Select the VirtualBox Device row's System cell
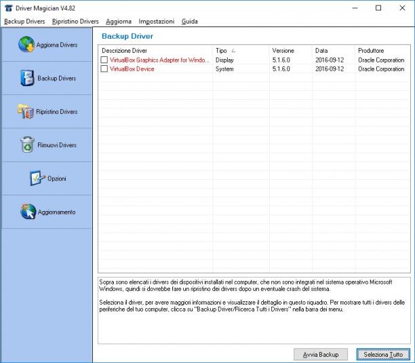415x363 pixels. 224,69
